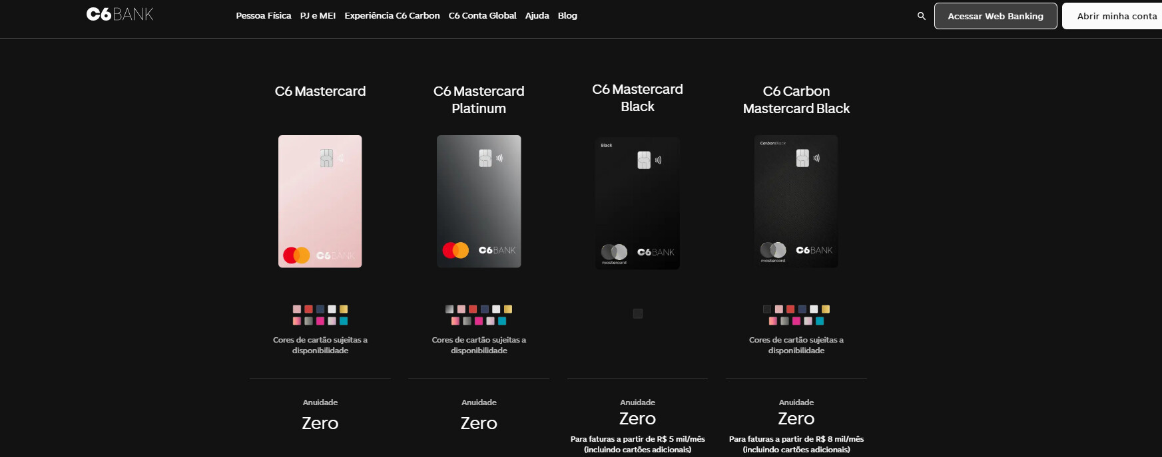Screen dimensions: 1162x457
Task: Pick magenta swatch under C6 Carbon card
Action: coord(796,321)
